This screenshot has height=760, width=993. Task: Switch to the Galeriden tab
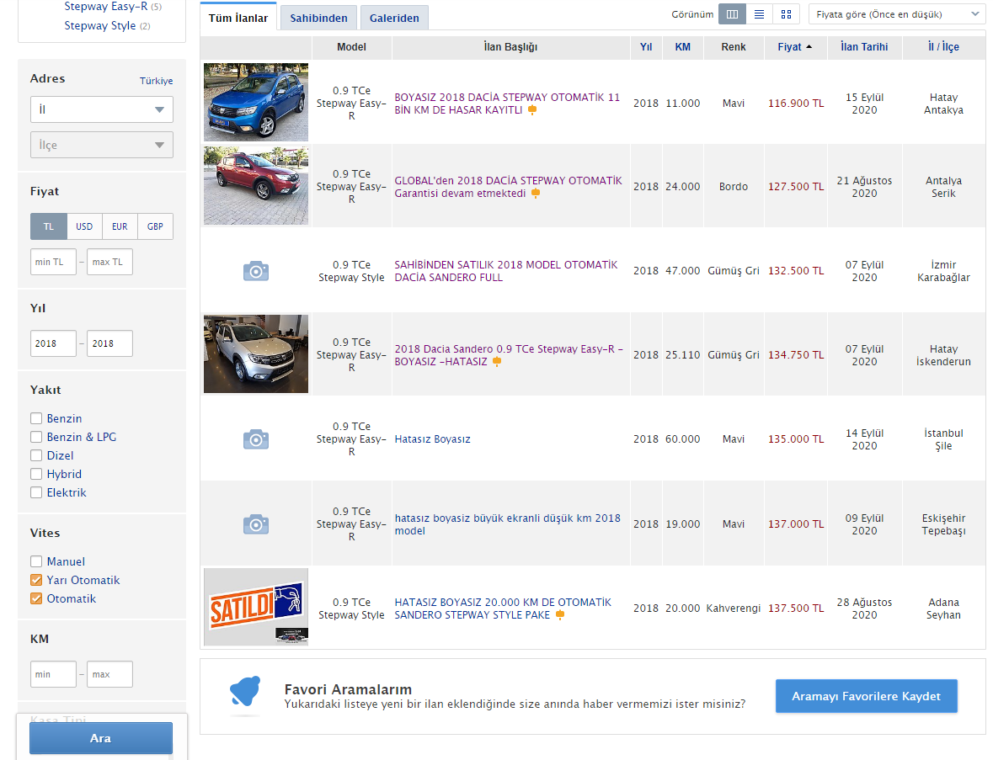click(394, 18)
